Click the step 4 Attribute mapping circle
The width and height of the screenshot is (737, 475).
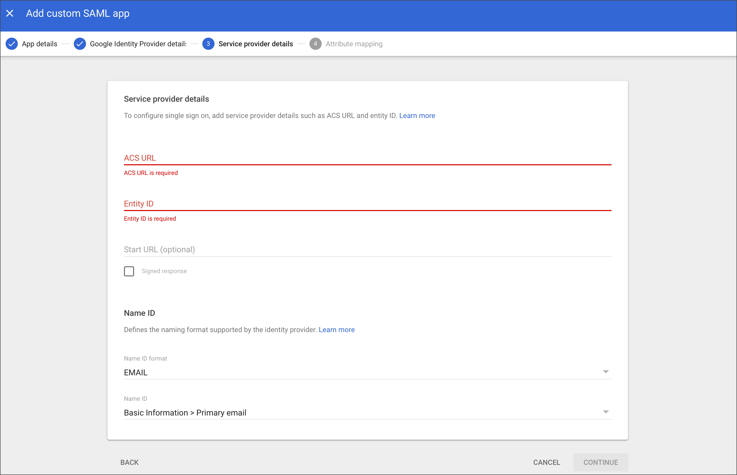pyautogui.click(x=315, y=44)
